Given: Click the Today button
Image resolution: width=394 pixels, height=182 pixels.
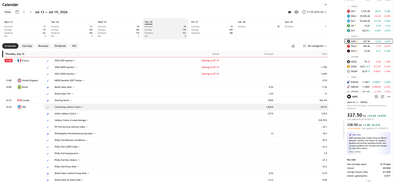Looking at the screenshot, I should [8, 12].
